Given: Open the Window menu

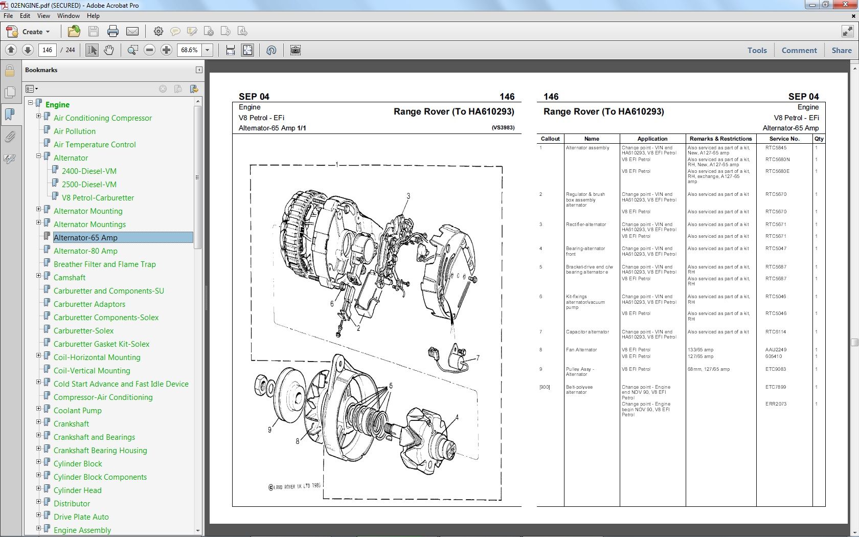Looking at the screenshot, I should click(x=69, y=16).
